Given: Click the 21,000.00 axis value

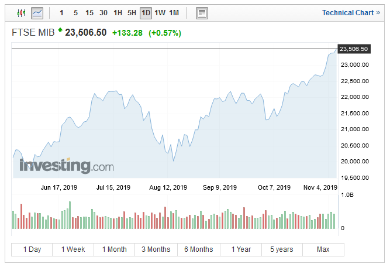Looking at the screenshot, I should click(x=355, y=129).
